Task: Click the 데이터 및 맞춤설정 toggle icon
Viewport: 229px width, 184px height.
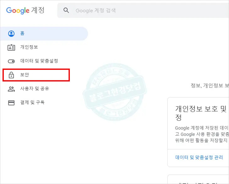Action: click(x=11, y=61)
